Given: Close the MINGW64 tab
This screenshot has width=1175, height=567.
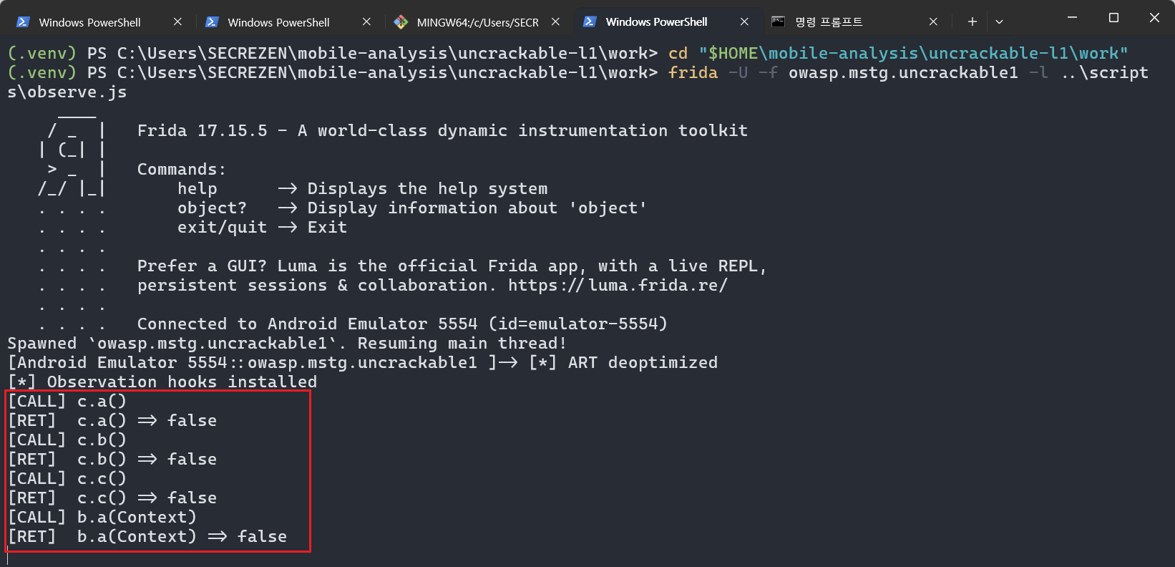Looking at the screenshot, I should pos(555,22).
